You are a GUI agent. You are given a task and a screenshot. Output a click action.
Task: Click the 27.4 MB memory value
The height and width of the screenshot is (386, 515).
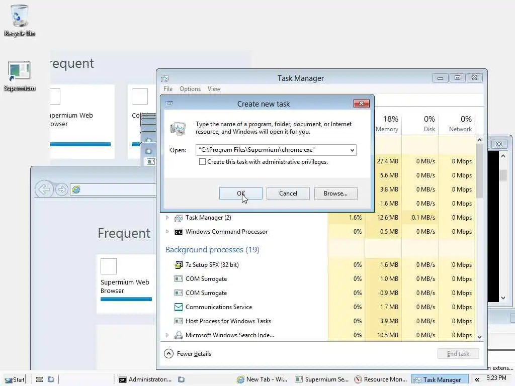pos(388,161)
